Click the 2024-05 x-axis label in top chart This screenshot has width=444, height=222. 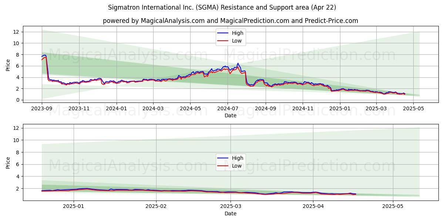(191, 109)
